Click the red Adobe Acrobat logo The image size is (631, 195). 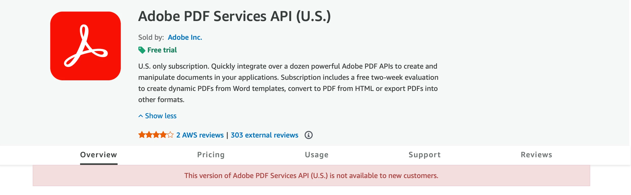(x=85, y=46)
